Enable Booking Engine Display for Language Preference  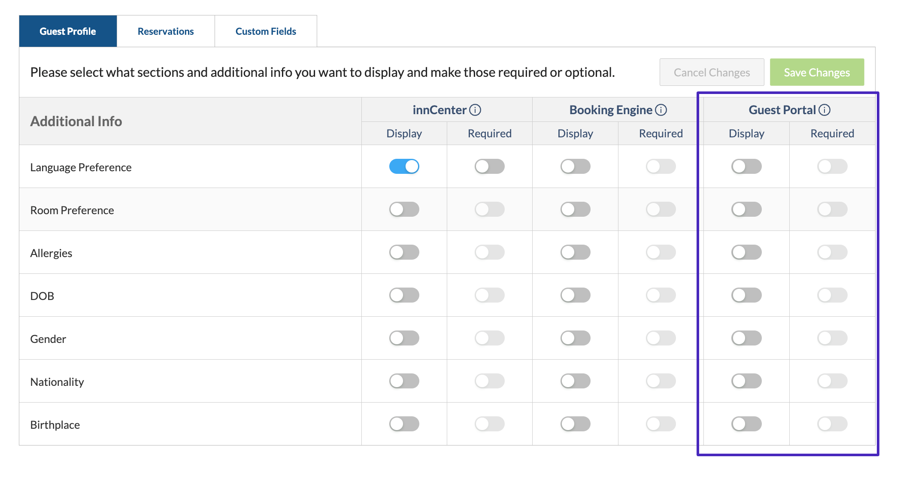pyautogui.click(x=575, y=167)
